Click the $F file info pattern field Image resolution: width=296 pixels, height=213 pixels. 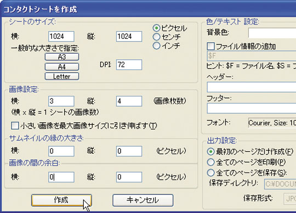coord(252,56)
